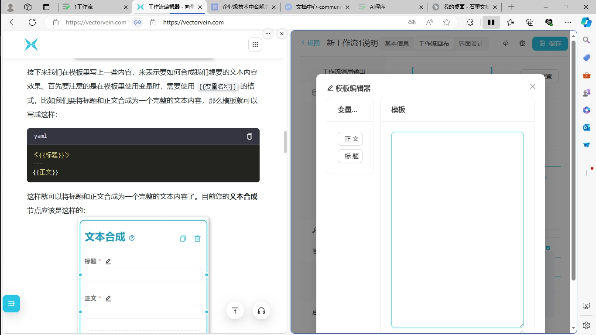Insert the 正文 variable
The image size is (596, 335).
pos(350,139)
